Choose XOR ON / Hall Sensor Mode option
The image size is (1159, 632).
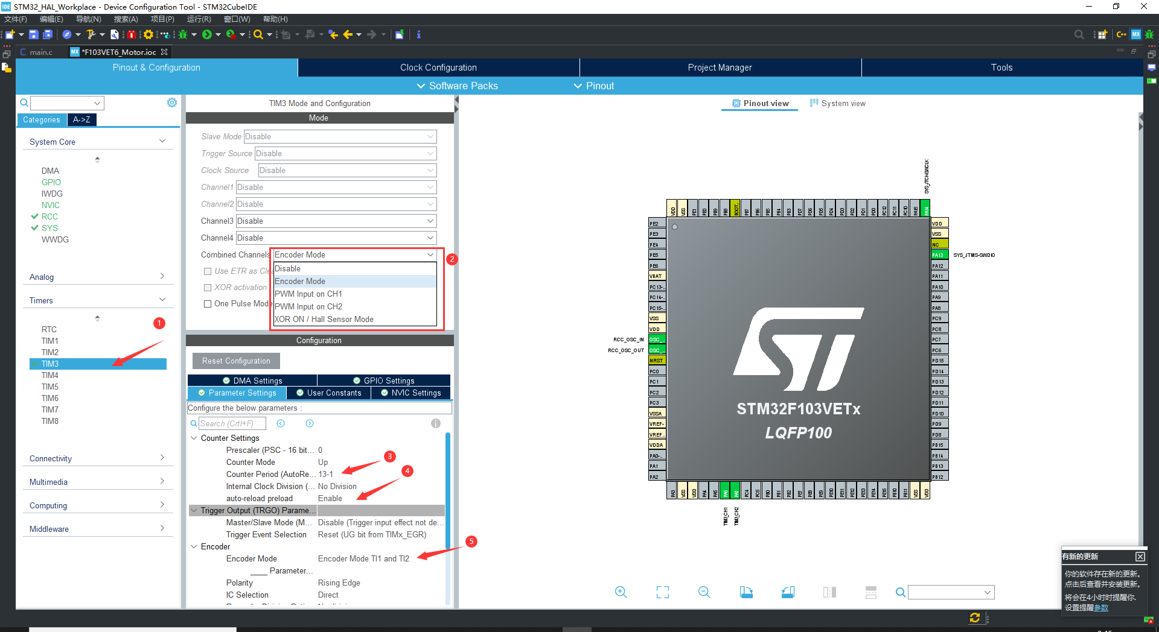355,319
